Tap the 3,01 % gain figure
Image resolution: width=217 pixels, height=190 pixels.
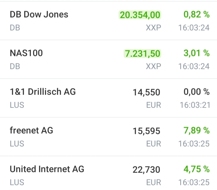(196, 53)
